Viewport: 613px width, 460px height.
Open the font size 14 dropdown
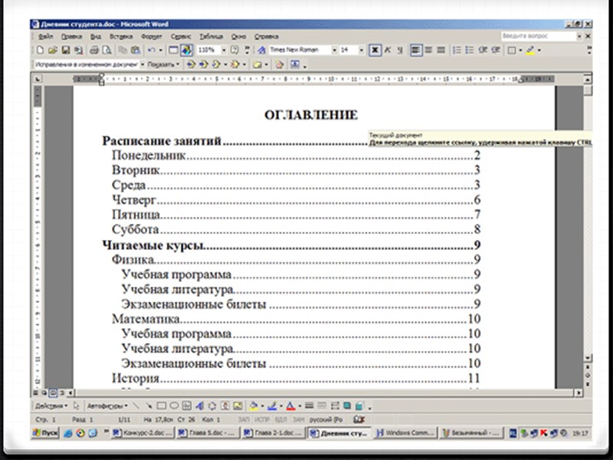click(361, 50)
